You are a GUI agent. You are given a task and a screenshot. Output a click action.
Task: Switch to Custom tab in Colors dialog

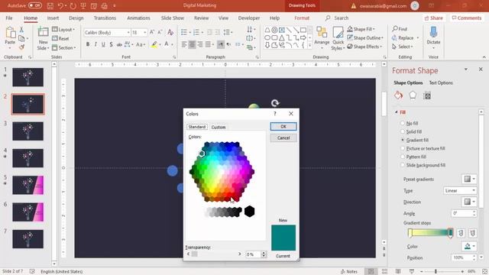click(219, 128)
